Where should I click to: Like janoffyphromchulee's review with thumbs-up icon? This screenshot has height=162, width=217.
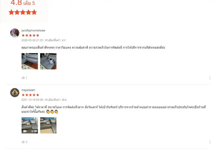point(23,78)
